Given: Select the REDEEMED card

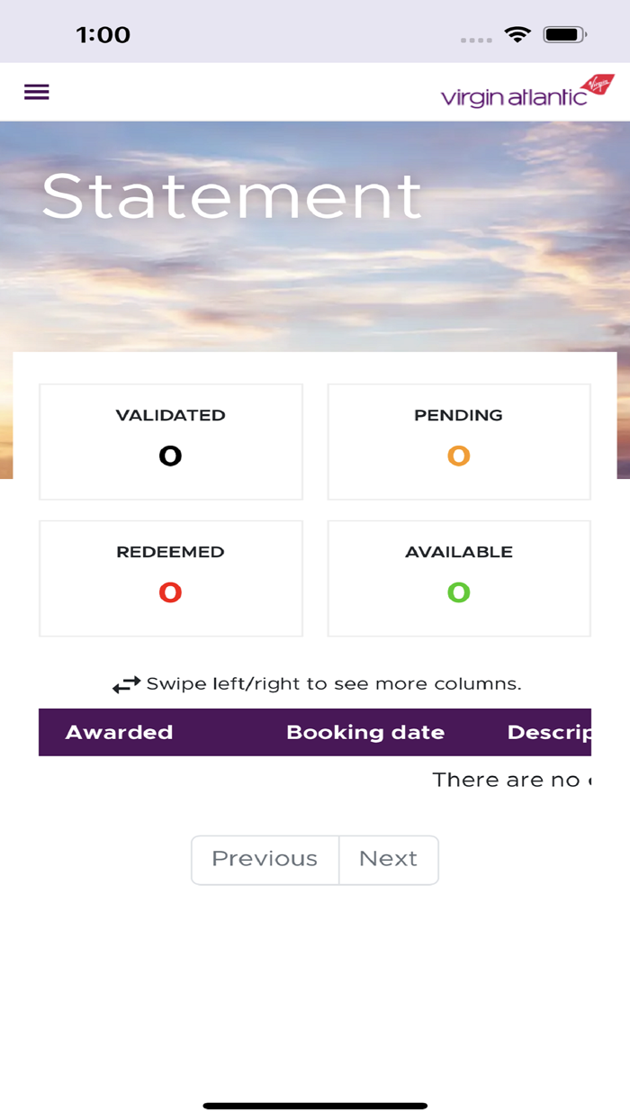Looking at the screenshot, I should pyautogui.click(x=170, y=578).
